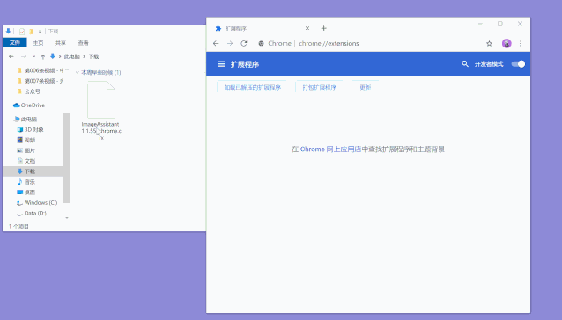This screenshot has width=562, height=320.
Task: Open 桌面 in the navigation pane
Action: click(x=26, y=193)
